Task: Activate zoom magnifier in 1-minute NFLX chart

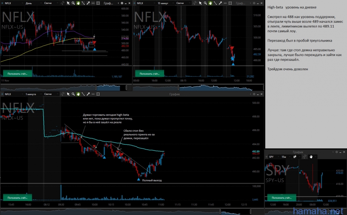Action: click(73, 94)
